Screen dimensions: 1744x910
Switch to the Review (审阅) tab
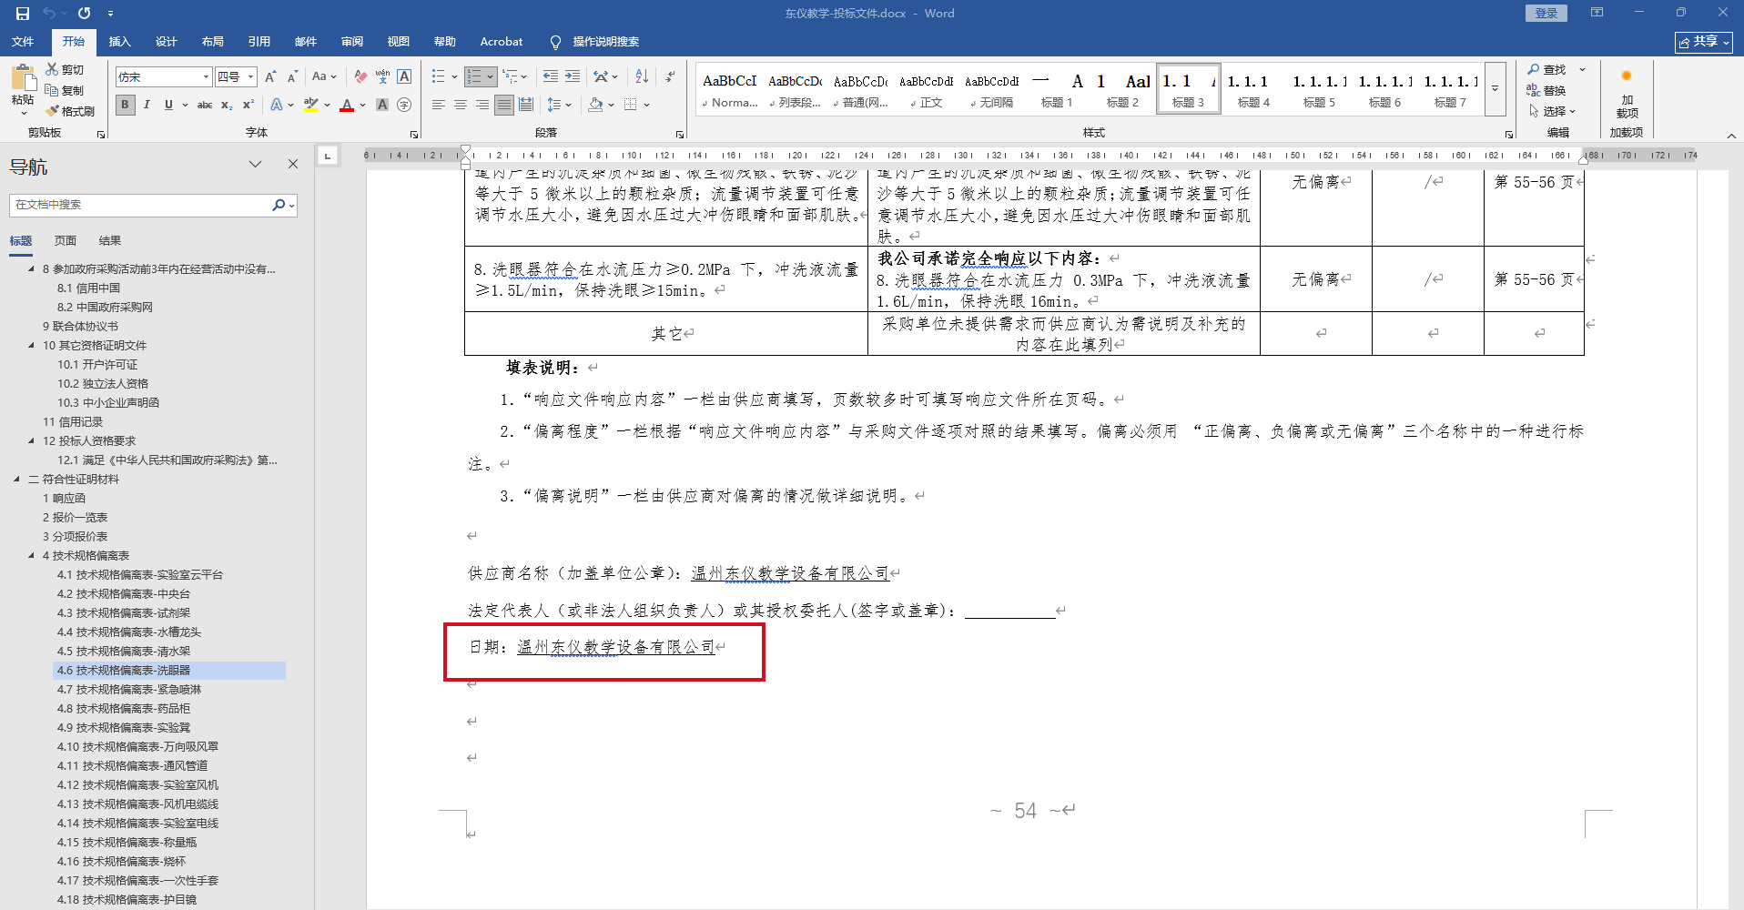coord(352,42)
